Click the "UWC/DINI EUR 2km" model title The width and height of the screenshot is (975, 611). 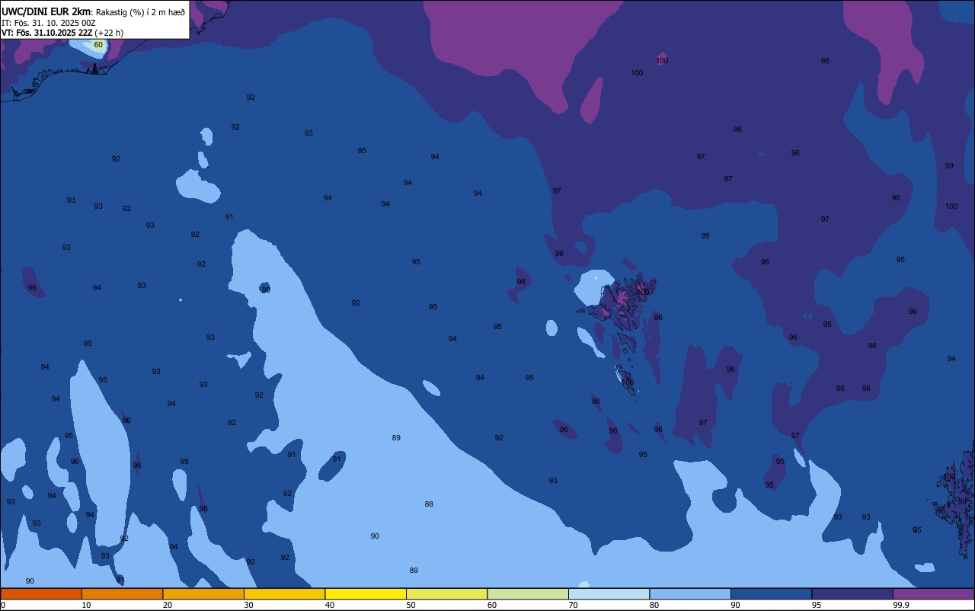click(x=46, y=11)
